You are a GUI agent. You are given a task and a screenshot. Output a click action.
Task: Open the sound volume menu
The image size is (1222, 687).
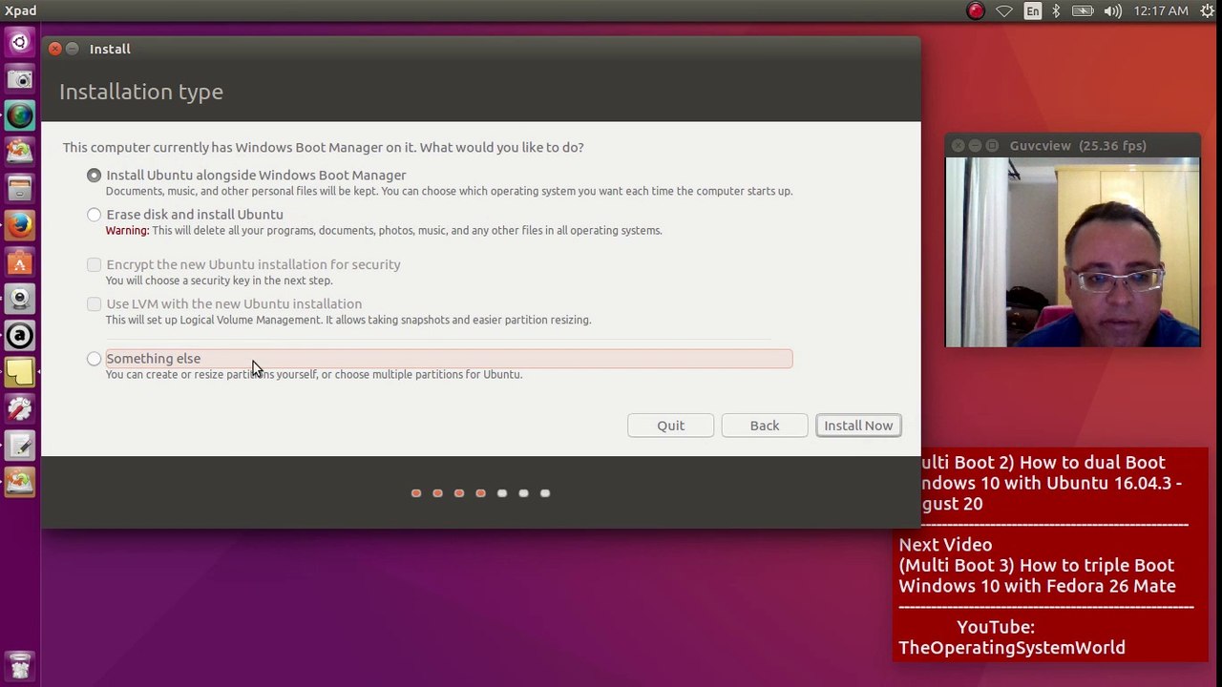click(1113, 11)
